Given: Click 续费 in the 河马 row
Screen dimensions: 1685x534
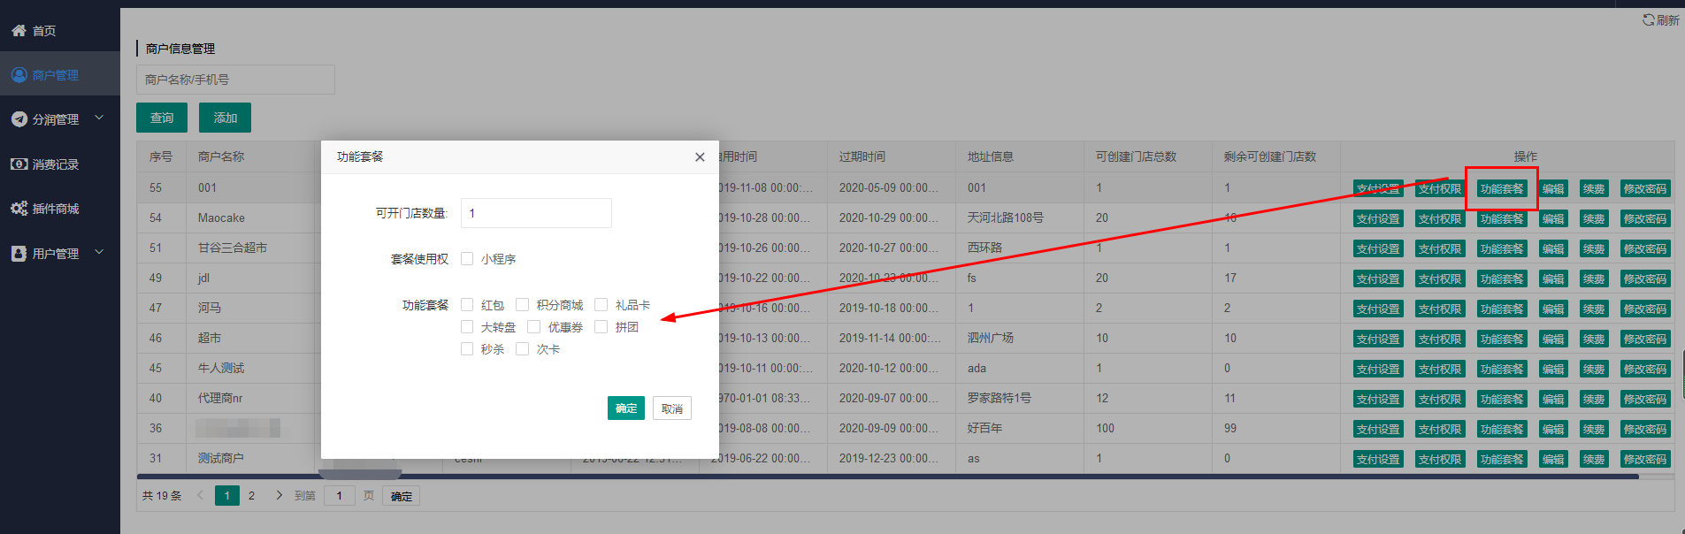Looking at the screenshot, I should [x=1594, y=309].
